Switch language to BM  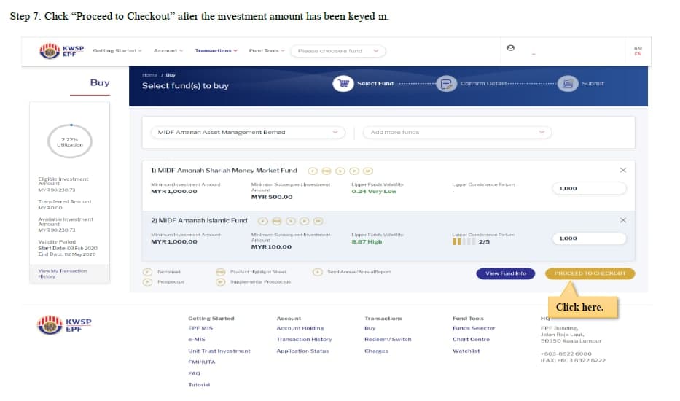(x=638, y=48)
